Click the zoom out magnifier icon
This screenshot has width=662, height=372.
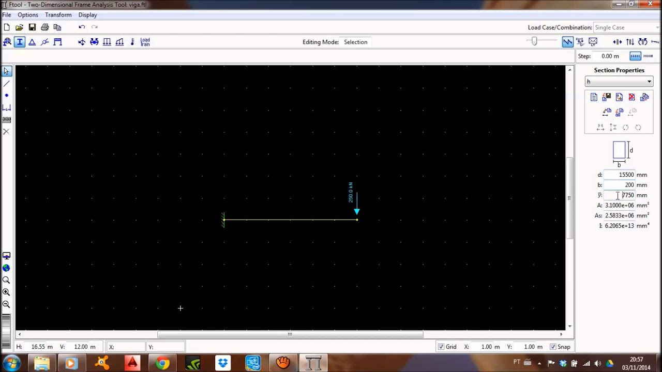pos(7,304)
